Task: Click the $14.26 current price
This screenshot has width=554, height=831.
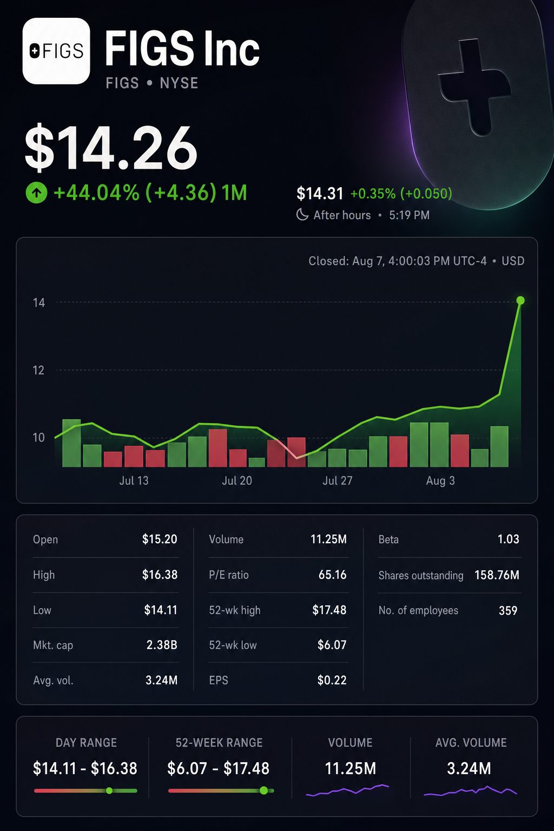Action: (111, 148)
